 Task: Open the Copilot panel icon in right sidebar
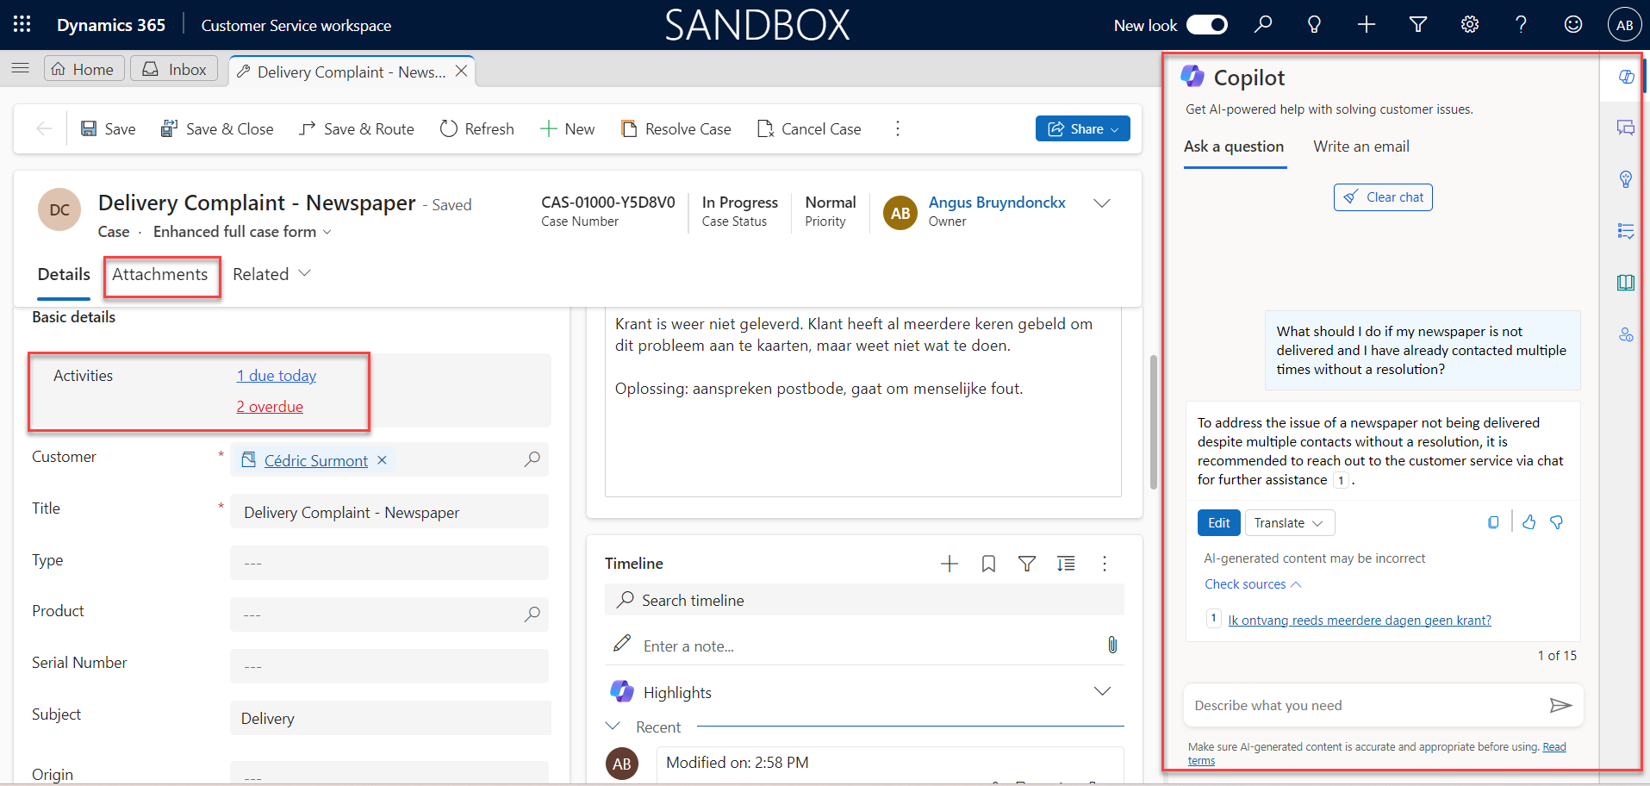(x=1627, y=76)
